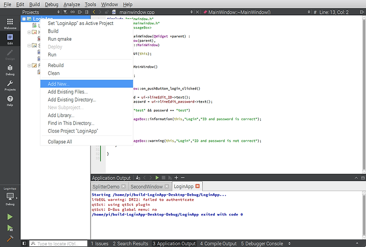The height and width of the screenshot is (247, 366).
Task: Run the project with green arrow
Action: 10,217
